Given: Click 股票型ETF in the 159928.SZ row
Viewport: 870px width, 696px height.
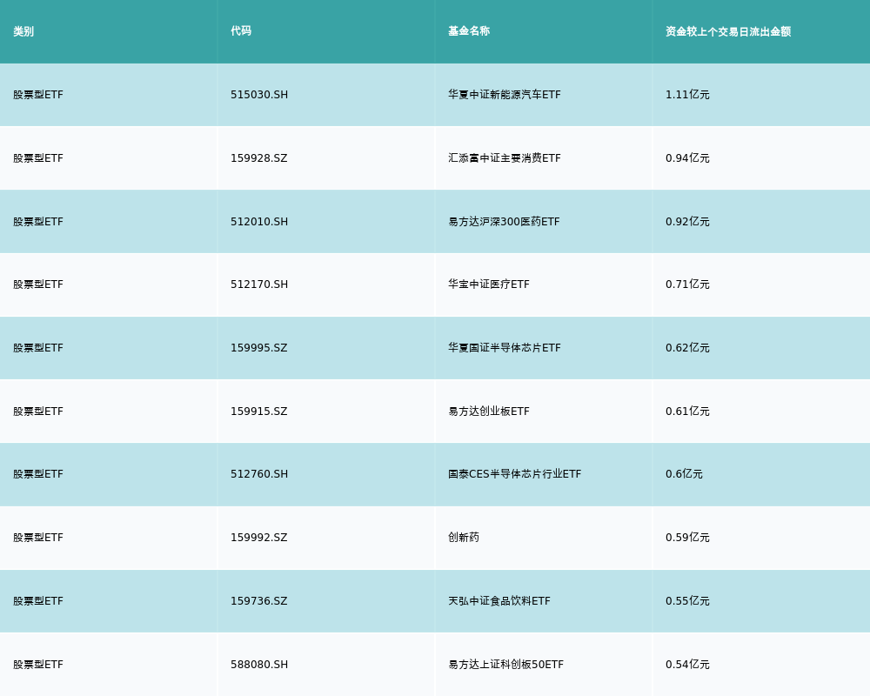Looking at the screenshot, I should pyautogui.click(x=38, y=158).
